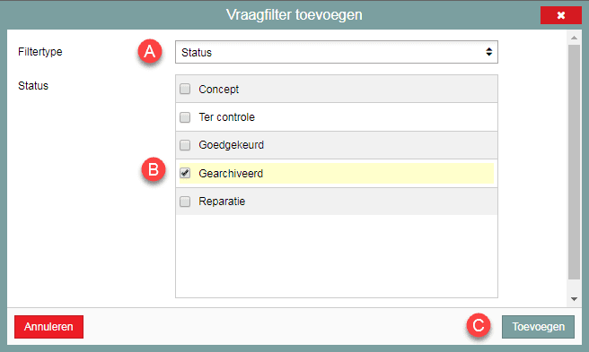Click the Goedgekeurd row label

click(231, 145)
